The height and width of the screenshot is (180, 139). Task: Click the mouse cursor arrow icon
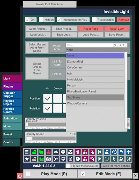114,159
